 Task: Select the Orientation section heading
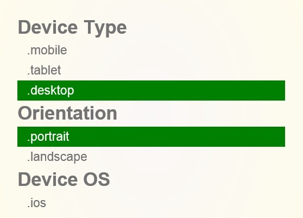[x=67, y=113]
